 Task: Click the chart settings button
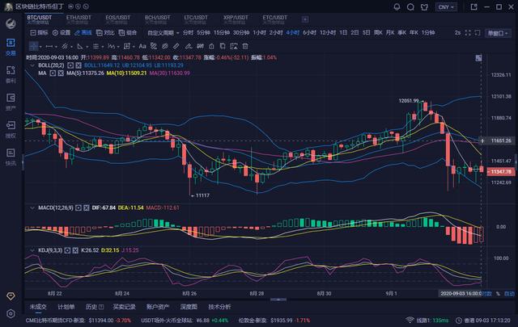pyautogui.click(x=62, y=32)
